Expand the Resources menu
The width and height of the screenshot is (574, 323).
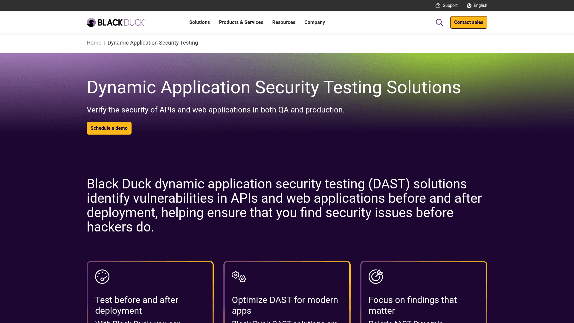284,22
